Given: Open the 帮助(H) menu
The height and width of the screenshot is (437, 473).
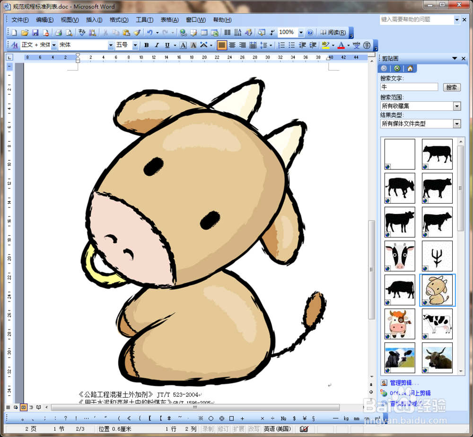Looking at the screenshot, I should tap(222, 20).
